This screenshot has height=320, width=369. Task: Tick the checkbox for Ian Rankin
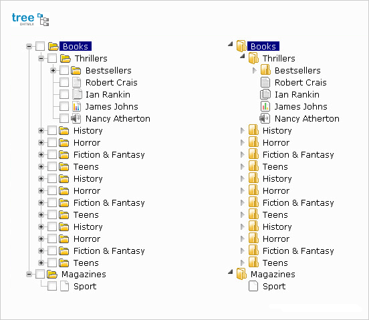[x=64, y=94]
